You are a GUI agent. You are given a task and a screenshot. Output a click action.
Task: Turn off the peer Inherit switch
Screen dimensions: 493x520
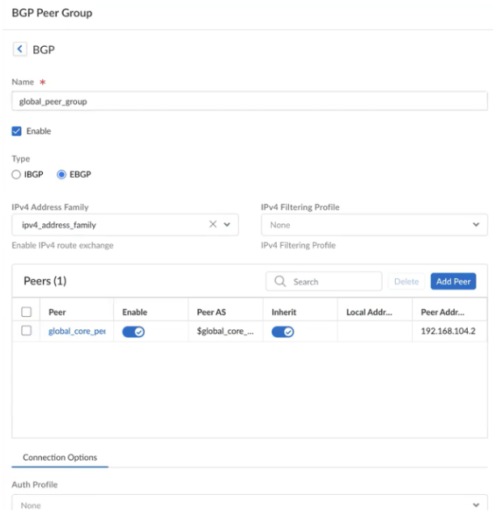click(x=283, y=332)
